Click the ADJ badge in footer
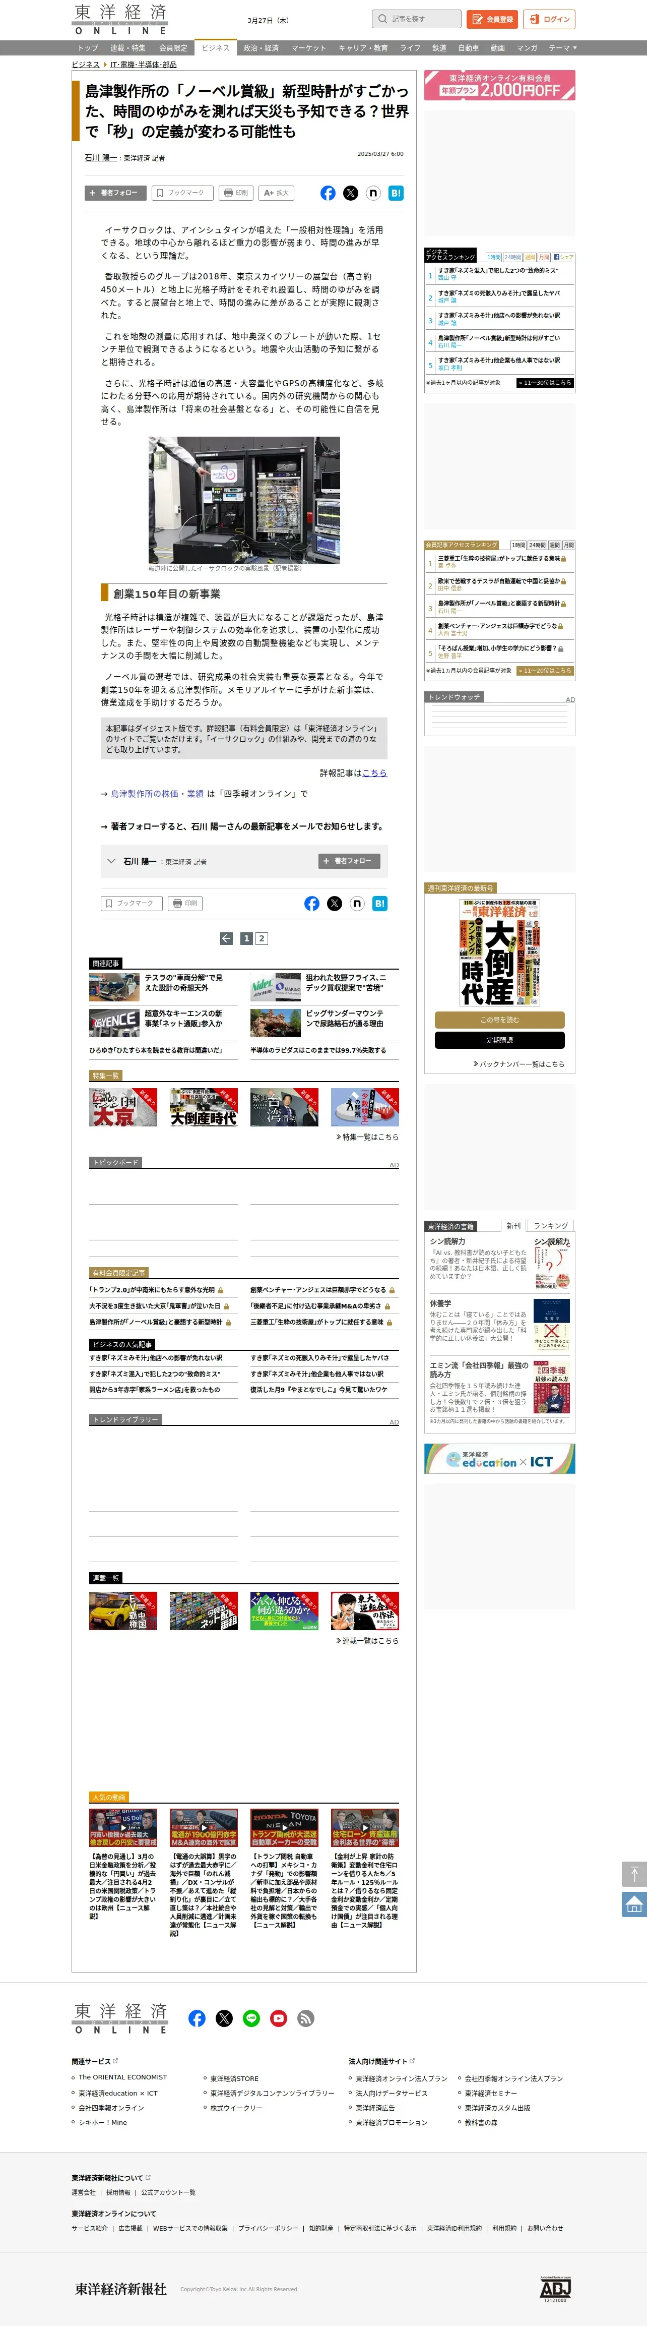 point(555,2288)
